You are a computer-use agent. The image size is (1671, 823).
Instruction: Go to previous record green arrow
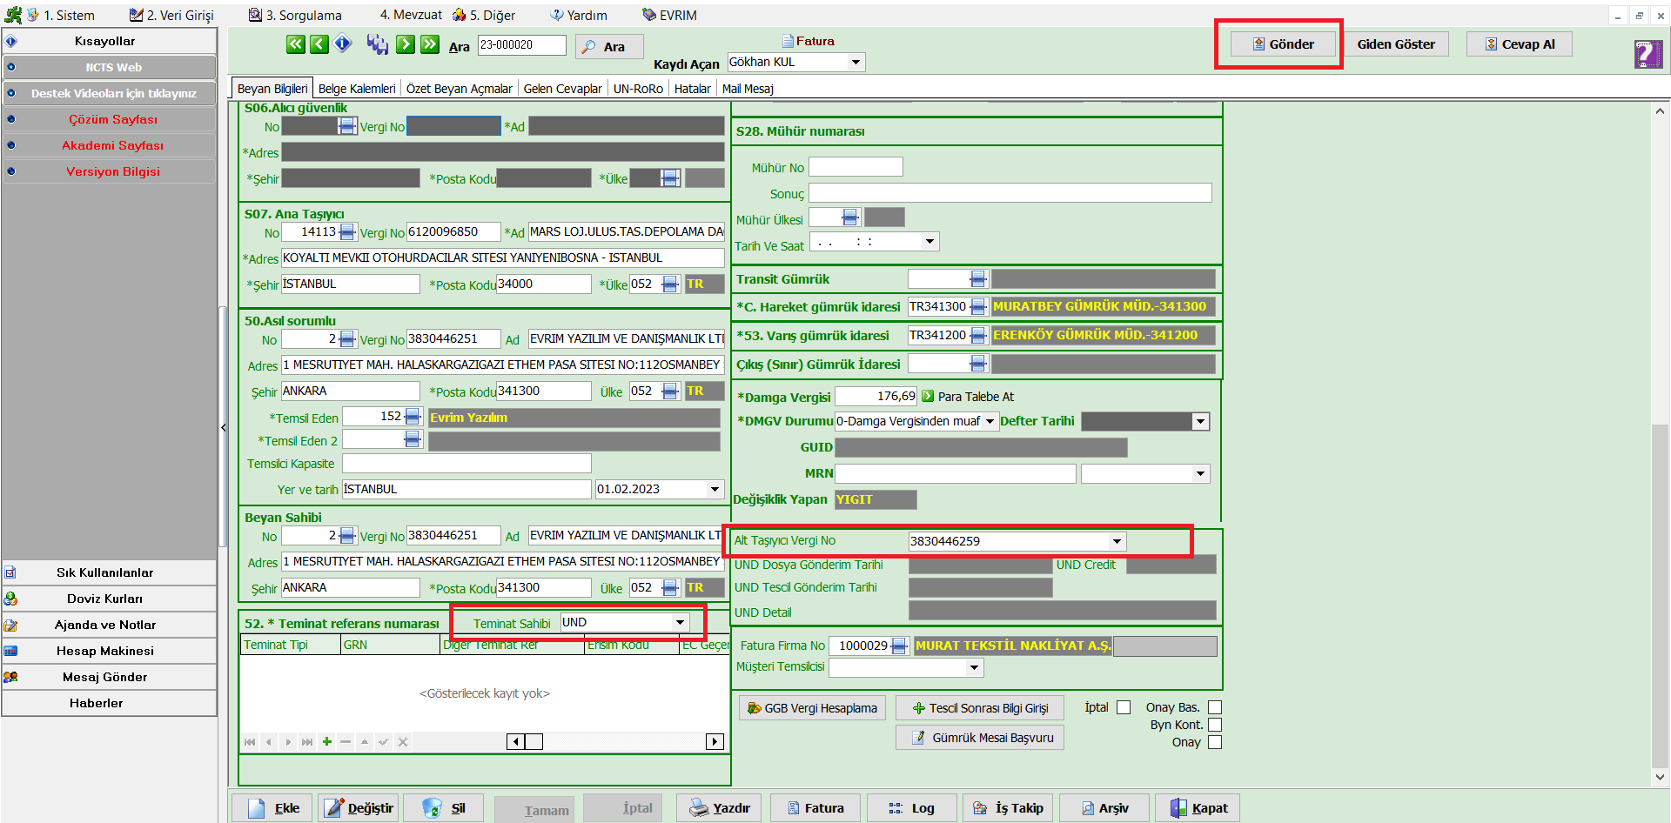[x=319, y=44]
